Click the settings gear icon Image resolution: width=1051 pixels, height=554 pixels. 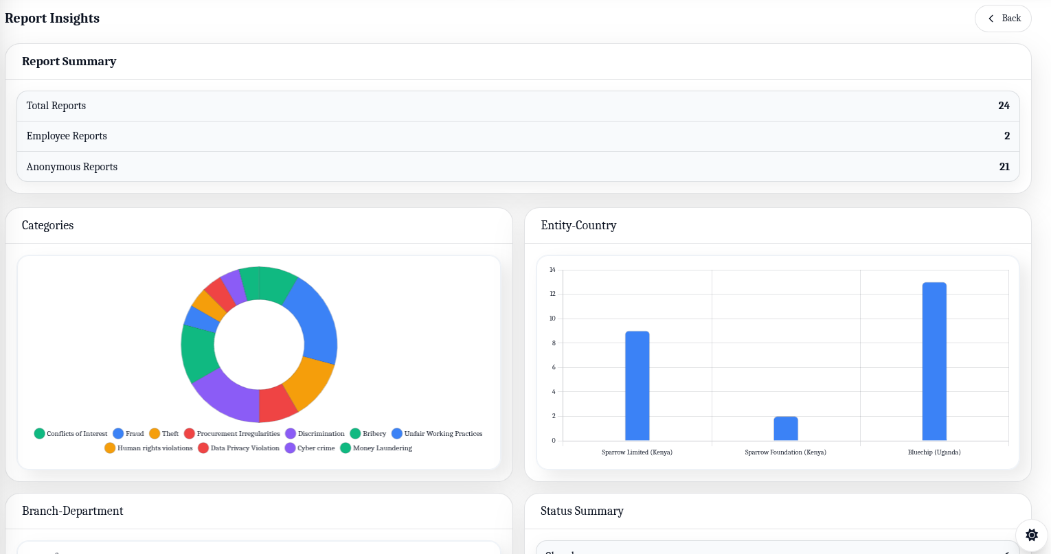[1031, 535]
